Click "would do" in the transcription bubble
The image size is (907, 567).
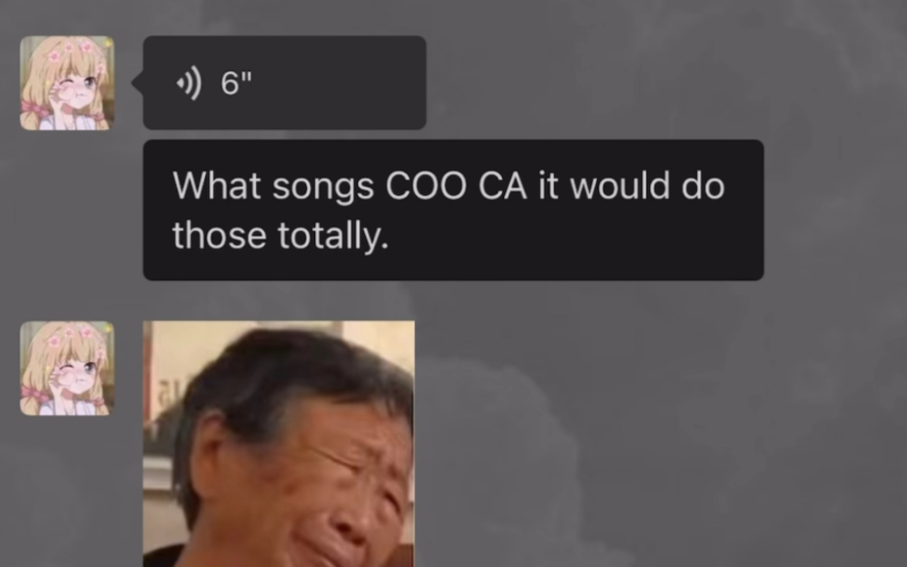646,186
